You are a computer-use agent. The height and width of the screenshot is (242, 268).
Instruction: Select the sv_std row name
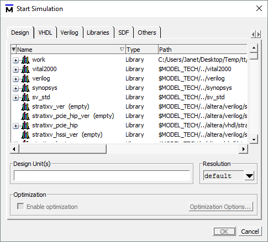pyautogui.click(x=41, y=97)
